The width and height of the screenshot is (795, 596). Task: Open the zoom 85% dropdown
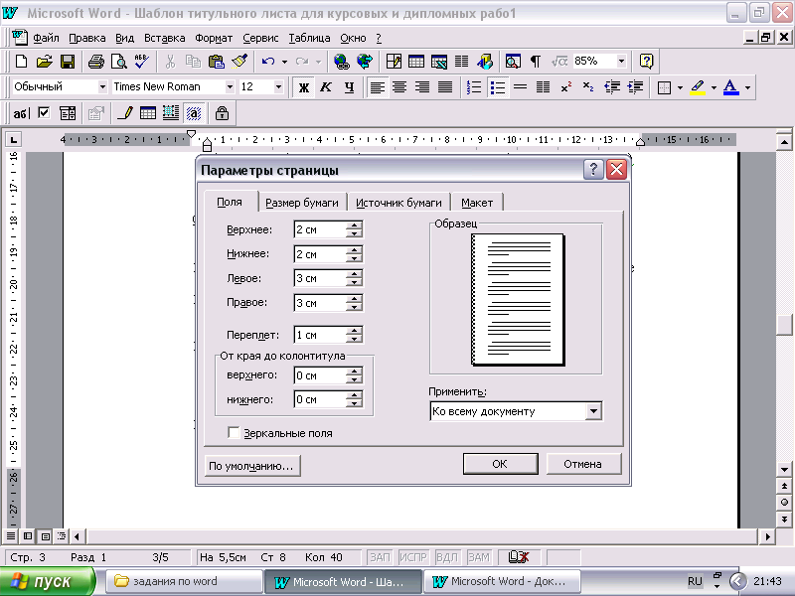(x=622, y=62)
